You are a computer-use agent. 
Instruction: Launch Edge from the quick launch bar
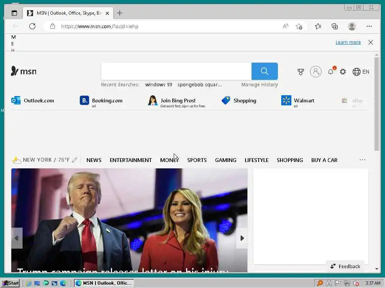(x=63, y=283)
